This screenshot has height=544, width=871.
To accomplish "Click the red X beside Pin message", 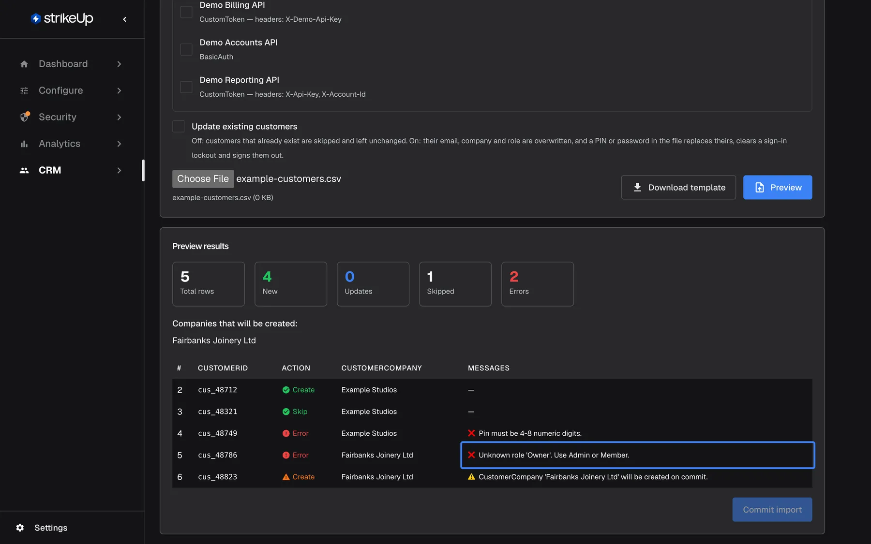I will pyautogui.click(x=471, y=433).
